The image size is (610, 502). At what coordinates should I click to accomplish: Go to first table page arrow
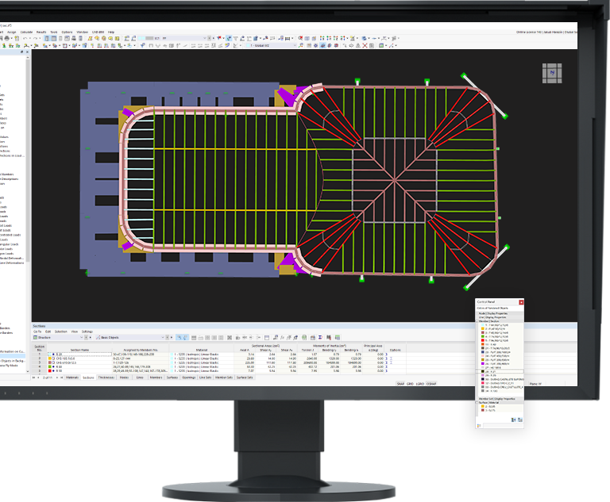(x=34, y=377)
